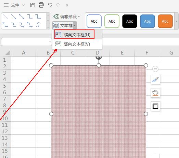Select column G header
179x158 pixels.
(169, 53)
